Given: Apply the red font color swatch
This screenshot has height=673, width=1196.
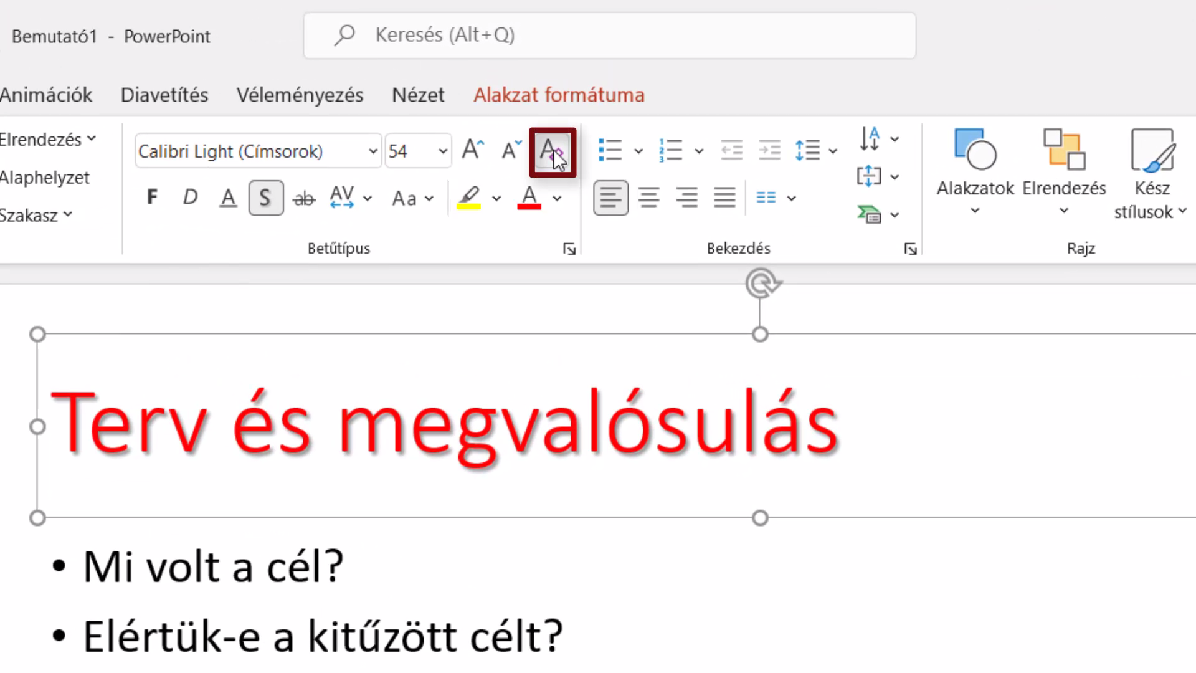Looking at the screenshot, I should pyautogui.click(x=529, y=198).
